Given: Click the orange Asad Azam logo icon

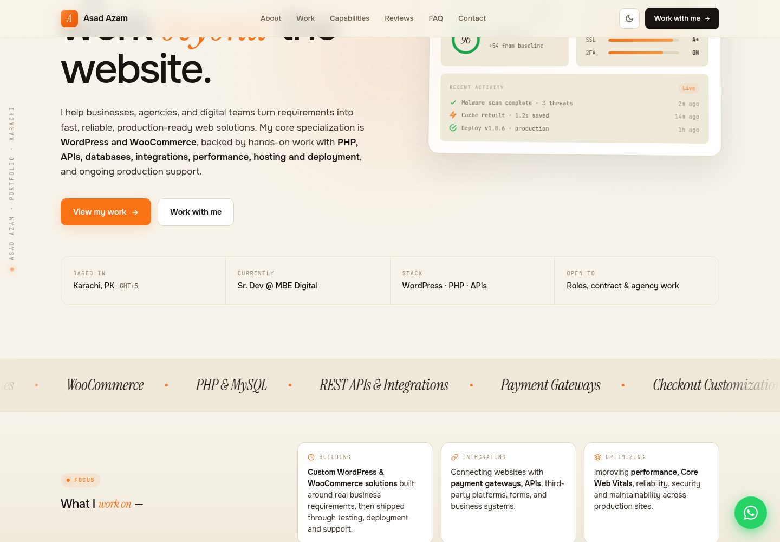Looking at the screenshot, I should pos(69,18).
